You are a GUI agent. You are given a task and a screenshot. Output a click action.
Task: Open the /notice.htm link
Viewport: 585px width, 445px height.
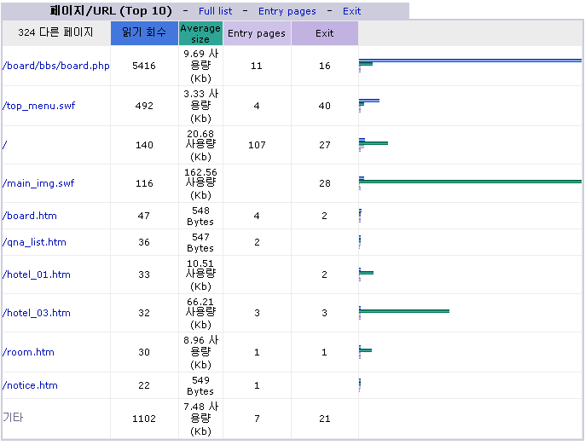click(31, 385)
